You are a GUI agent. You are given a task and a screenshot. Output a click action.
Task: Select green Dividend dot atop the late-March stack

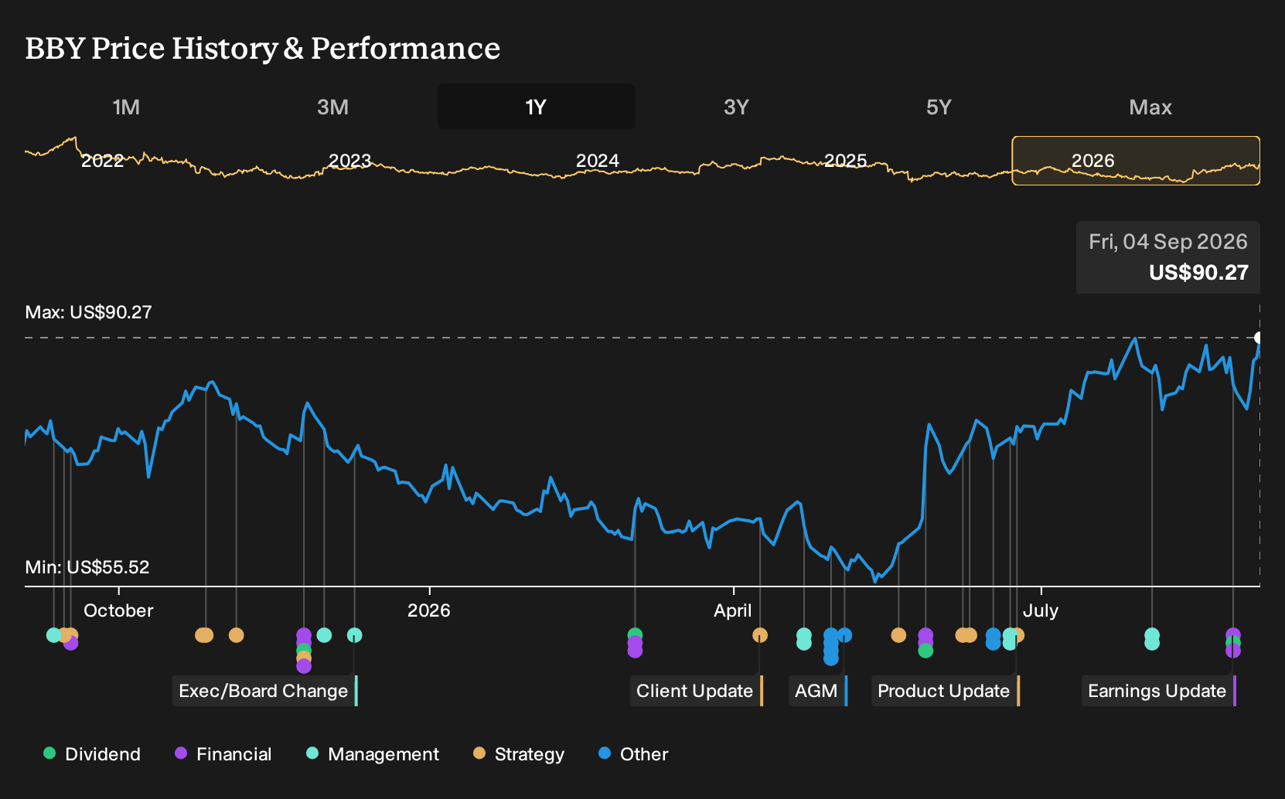point(635,635)
